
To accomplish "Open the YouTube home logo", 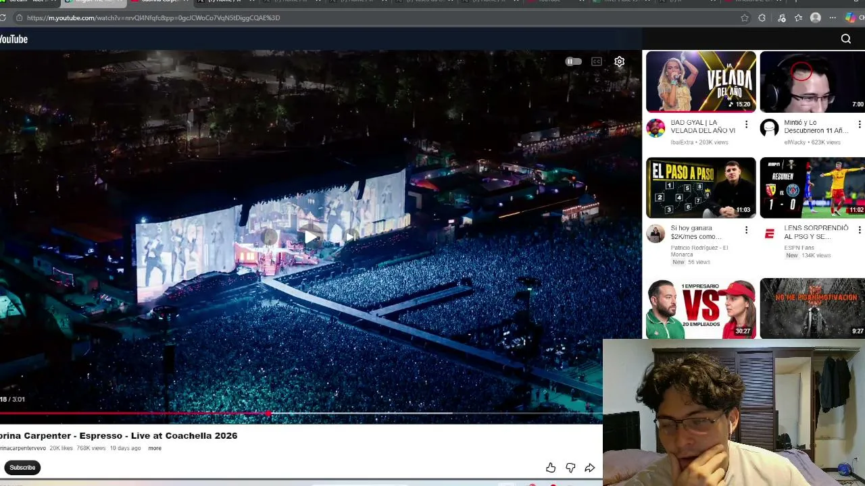I will [x=14, y=39].
